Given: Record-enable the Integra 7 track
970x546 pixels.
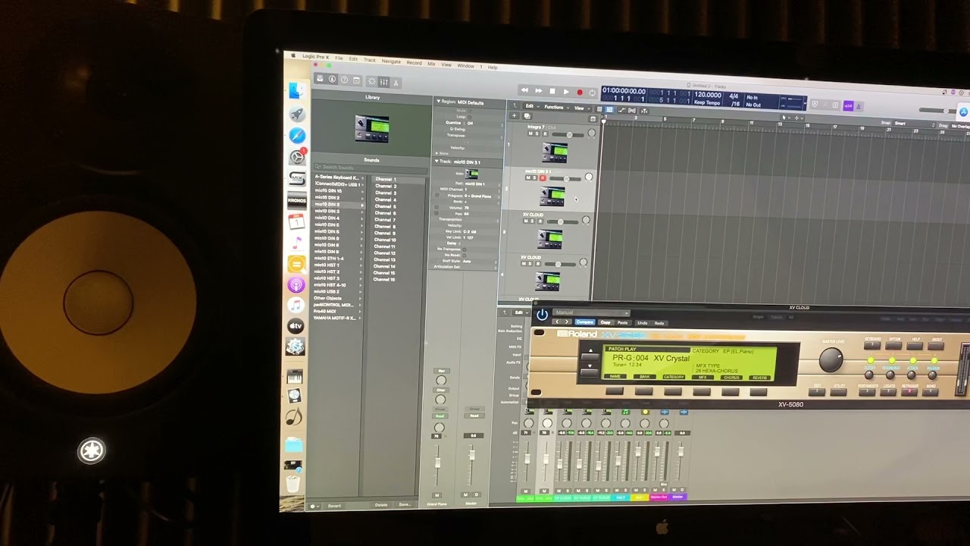Looking at the screenshot, I should (x=545, y=133).
